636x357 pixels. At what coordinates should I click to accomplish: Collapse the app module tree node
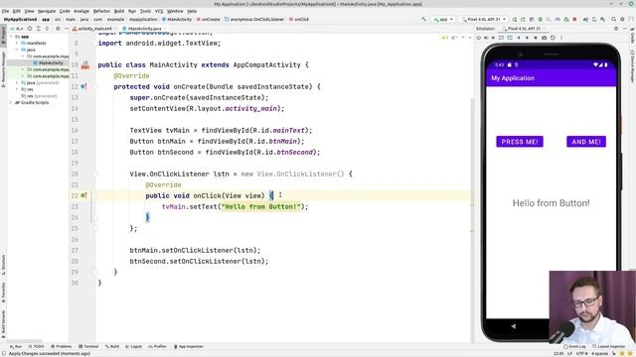tap(11, 37)
